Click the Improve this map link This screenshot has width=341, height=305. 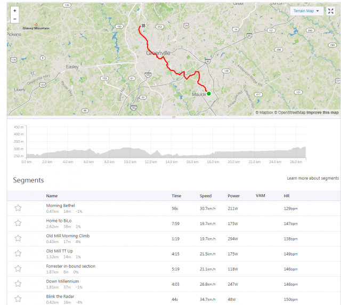pos(322,113)
